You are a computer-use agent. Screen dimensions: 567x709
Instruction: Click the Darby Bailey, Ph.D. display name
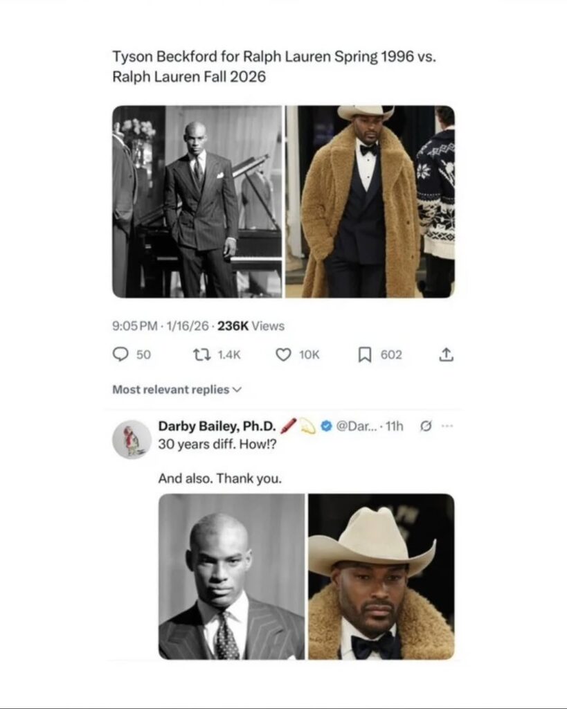coord(217,427)
